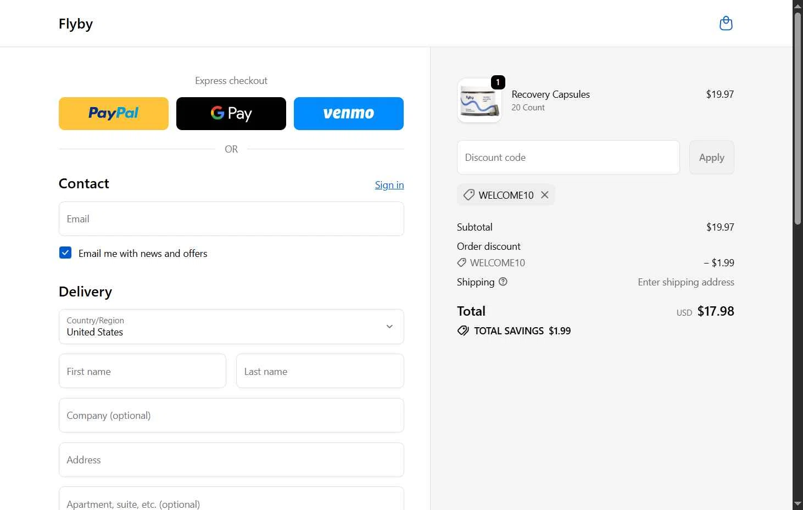
Task: Open the shopping bag cart icon
Action: 726,23
